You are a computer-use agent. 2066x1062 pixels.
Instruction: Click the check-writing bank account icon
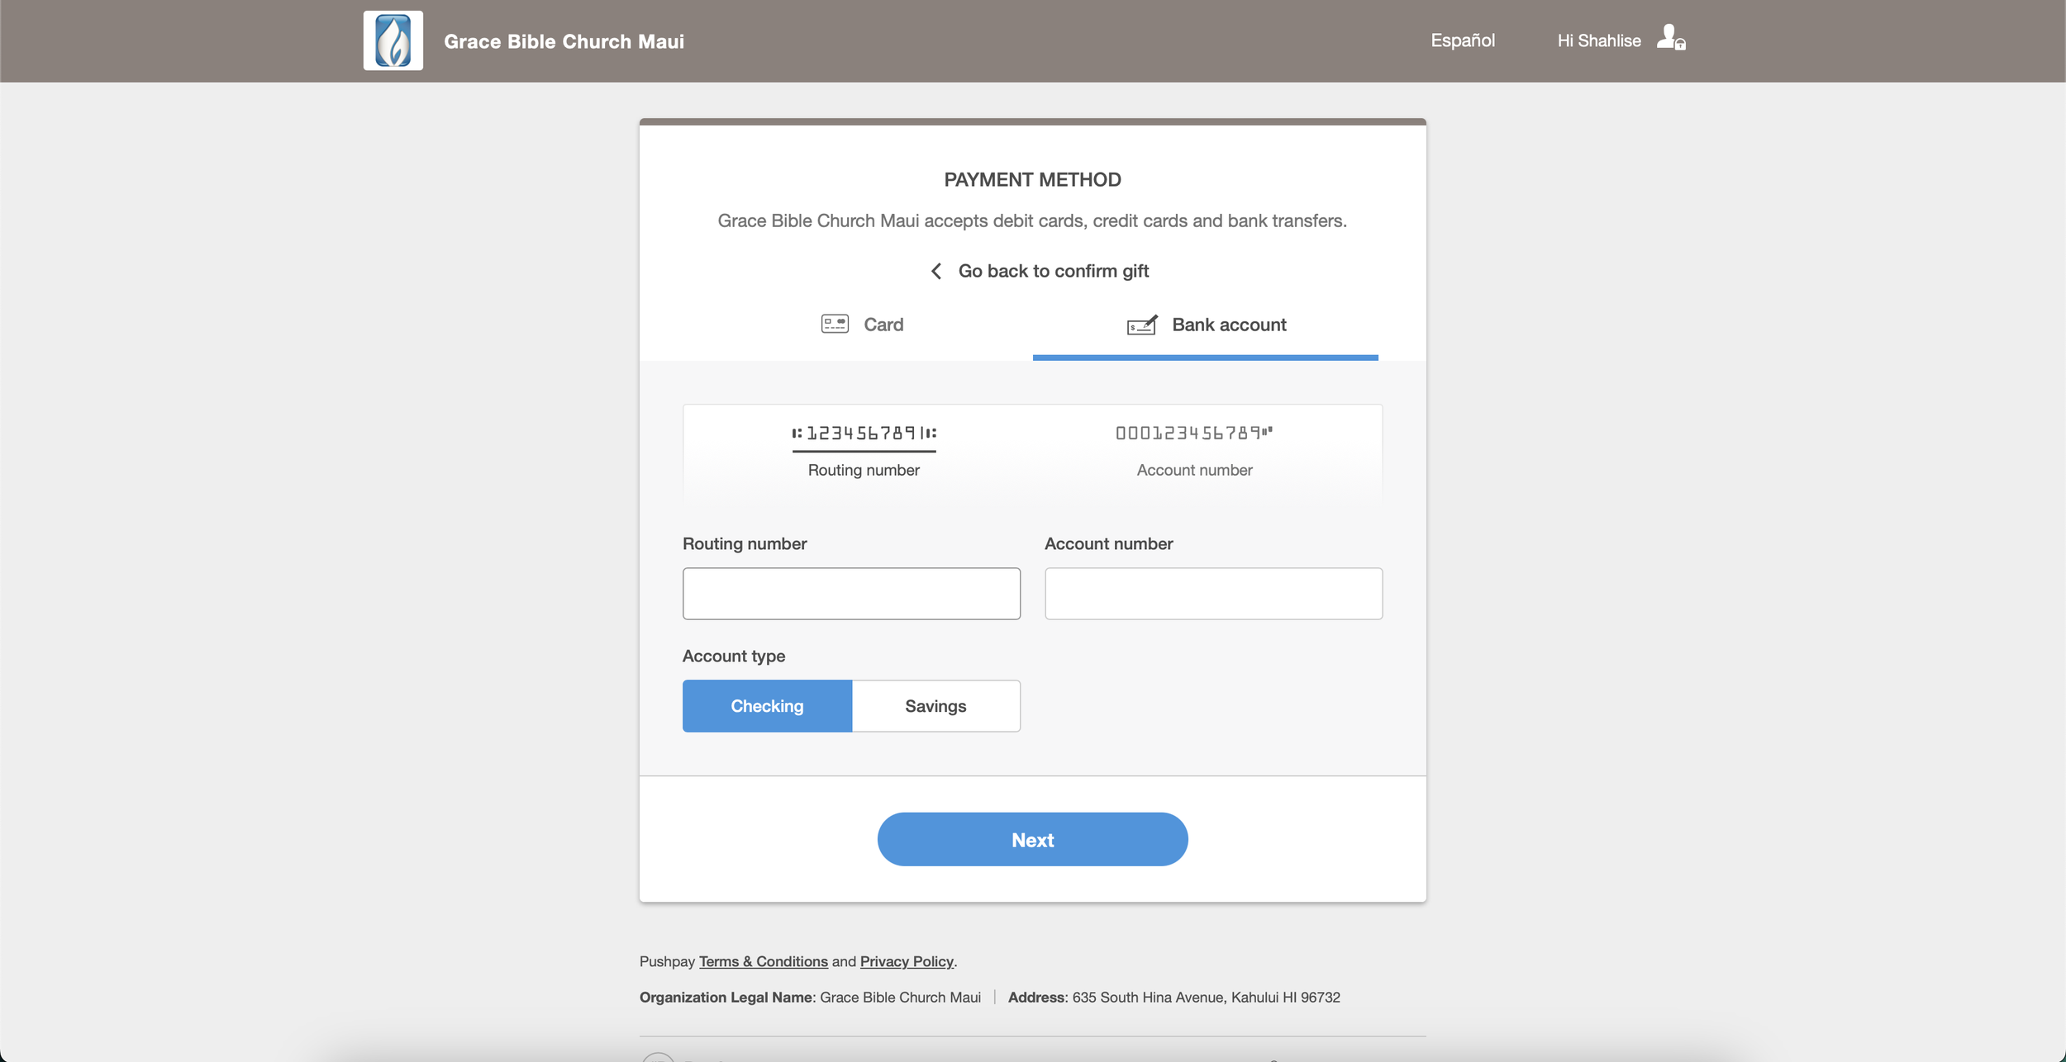[1142, 325]
